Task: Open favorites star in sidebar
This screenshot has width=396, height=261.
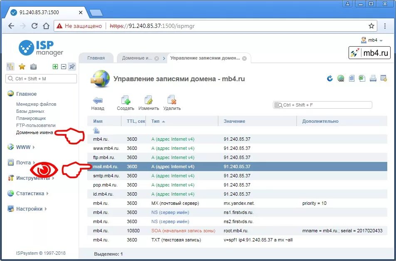Action: [x=22, y=67]
